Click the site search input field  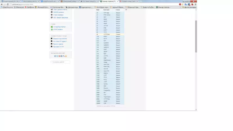61,62
